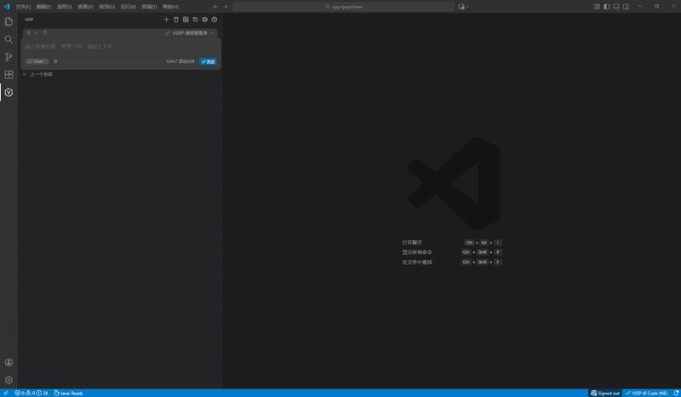Open the Extensions view

tap(9, 75)
